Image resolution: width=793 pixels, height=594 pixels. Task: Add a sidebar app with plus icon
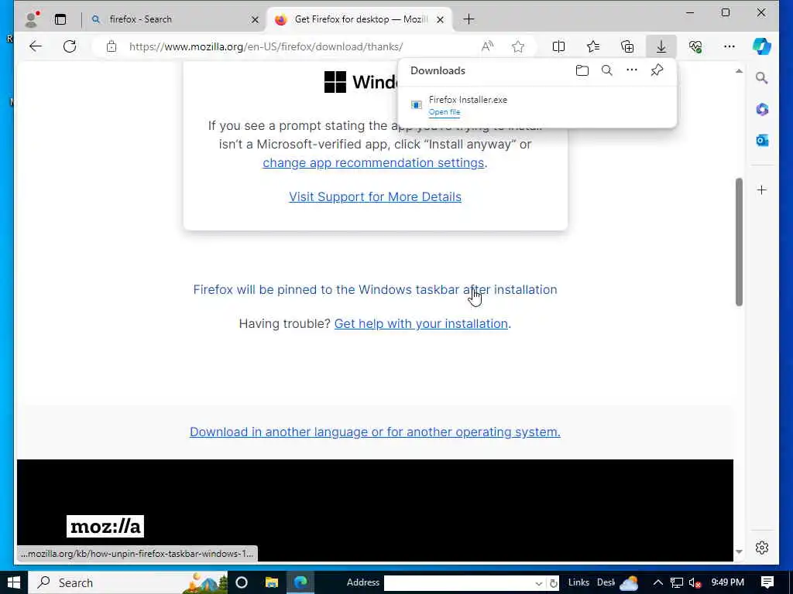pyautogui.click(x=762, y=190)
